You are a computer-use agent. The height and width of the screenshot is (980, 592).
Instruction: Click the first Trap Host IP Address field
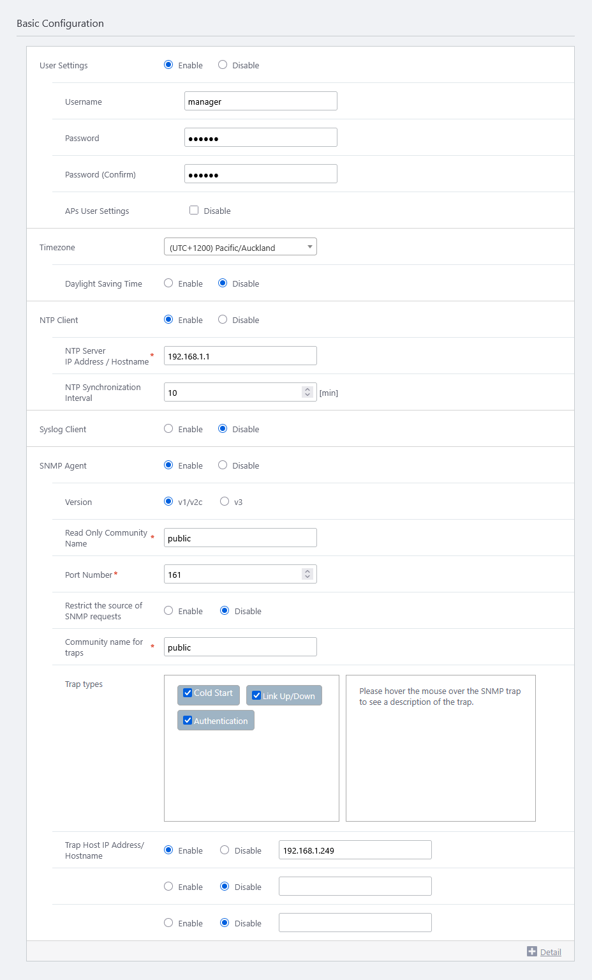[x=355, y=850]
